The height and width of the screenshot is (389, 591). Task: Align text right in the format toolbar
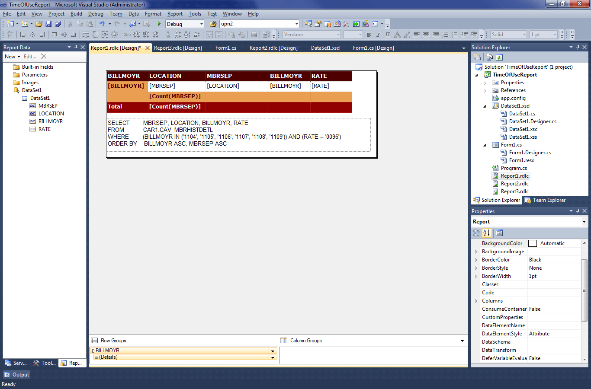tap(436, 35)
